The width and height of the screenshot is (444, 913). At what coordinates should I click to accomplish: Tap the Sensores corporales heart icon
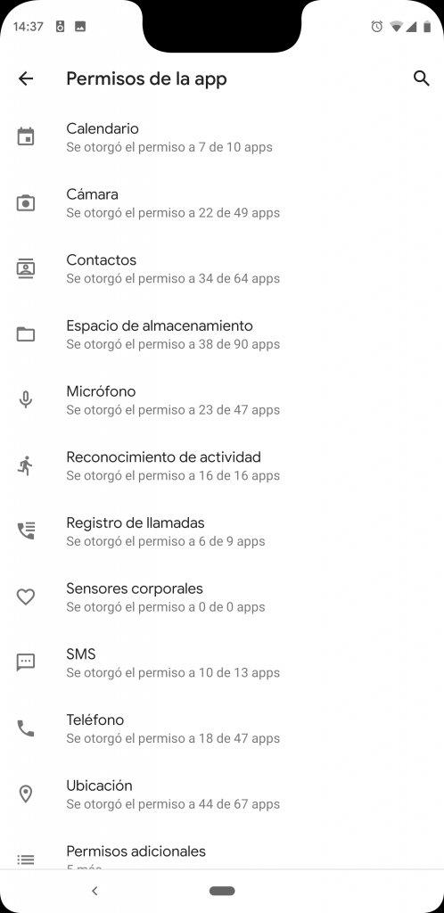(26, 596)
